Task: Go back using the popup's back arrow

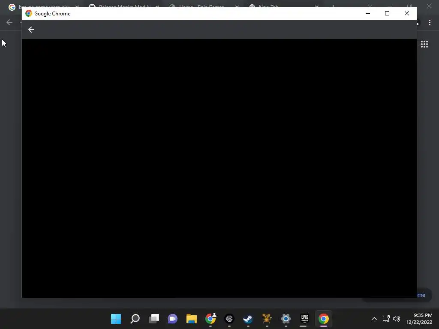Action: (31, 30)
